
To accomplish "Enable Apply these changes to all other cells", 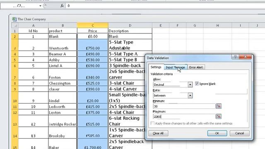I will click(152, 123).
